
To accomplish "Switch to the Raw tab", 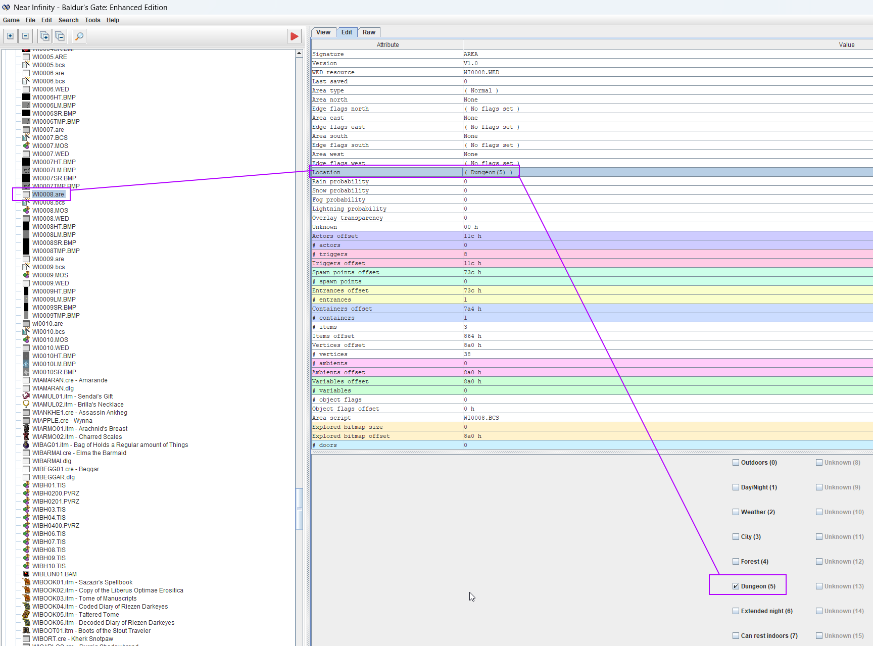I will click(369, 32).
